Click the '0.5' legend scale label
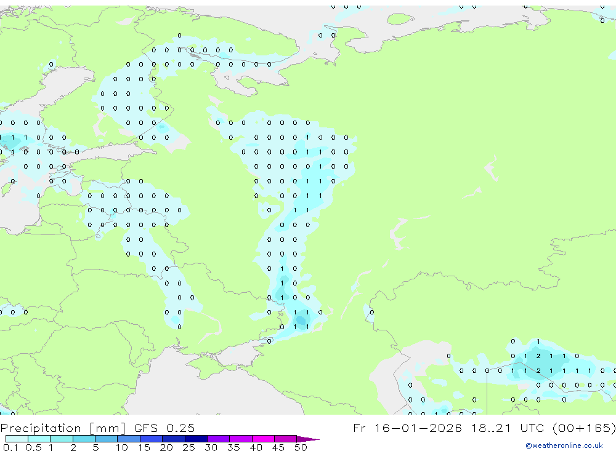616x451 pixels. pos(33,447)
